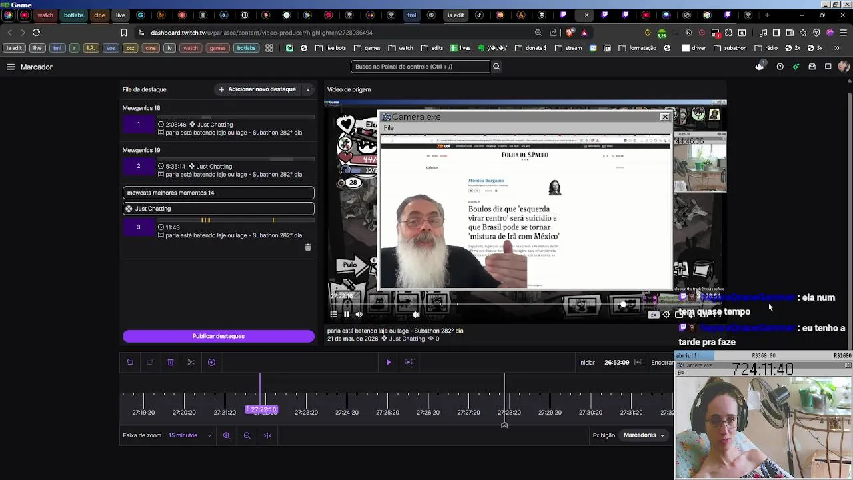Open the Marcadores display dropdown
This screenshot has height=480, width=853.
tap(644, 435)
